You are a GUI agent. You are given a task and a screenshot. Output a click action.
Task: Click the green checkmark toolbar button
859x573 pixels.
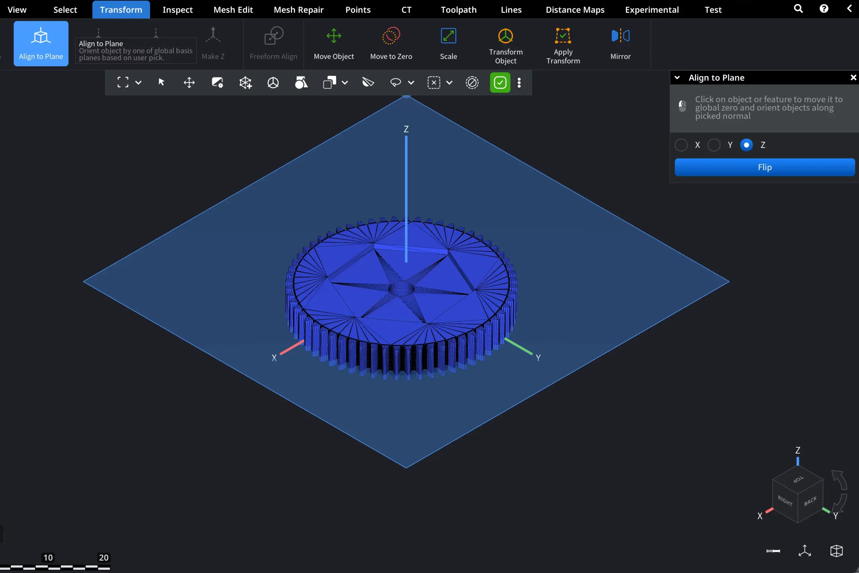point(500,83)
